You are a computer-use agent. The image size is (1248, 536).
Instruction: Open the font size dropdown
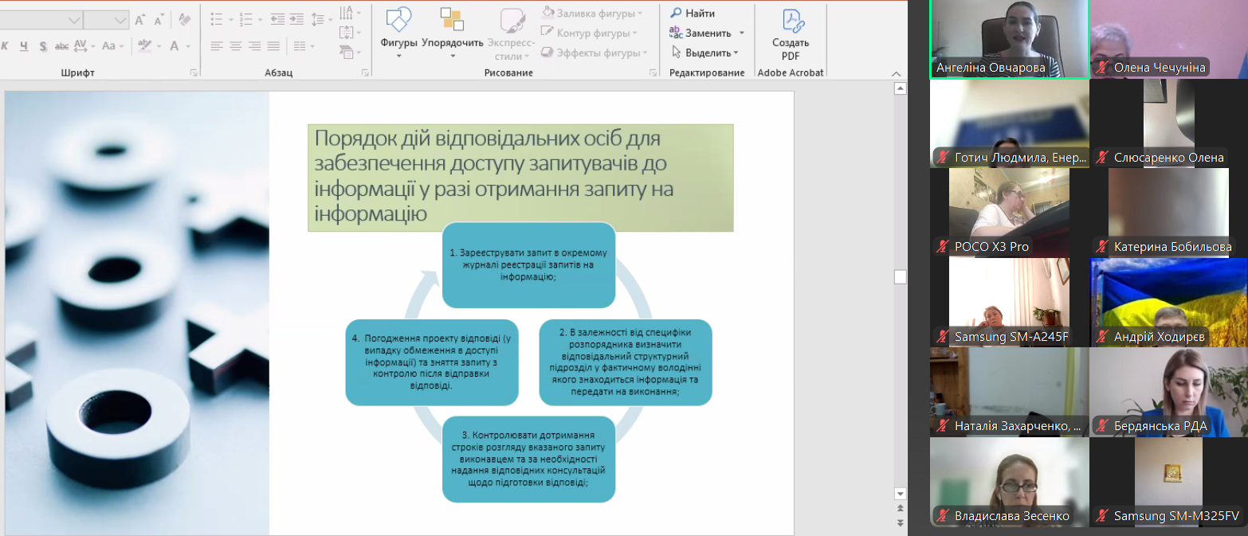[x=120, y=20]
